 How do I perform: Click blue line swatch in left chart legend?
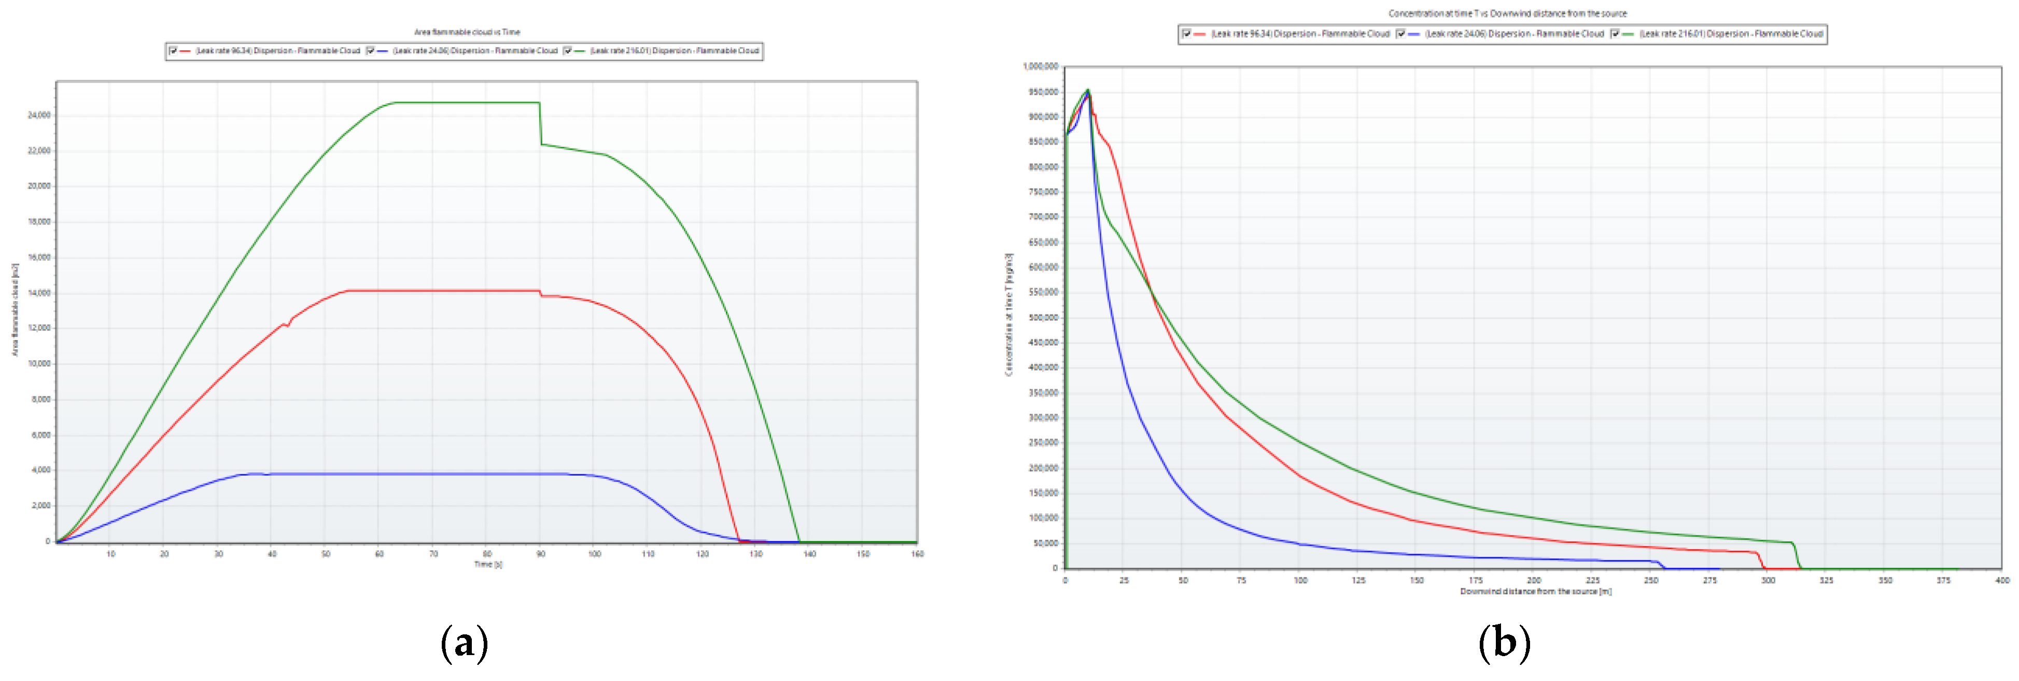tap(383, 51)
